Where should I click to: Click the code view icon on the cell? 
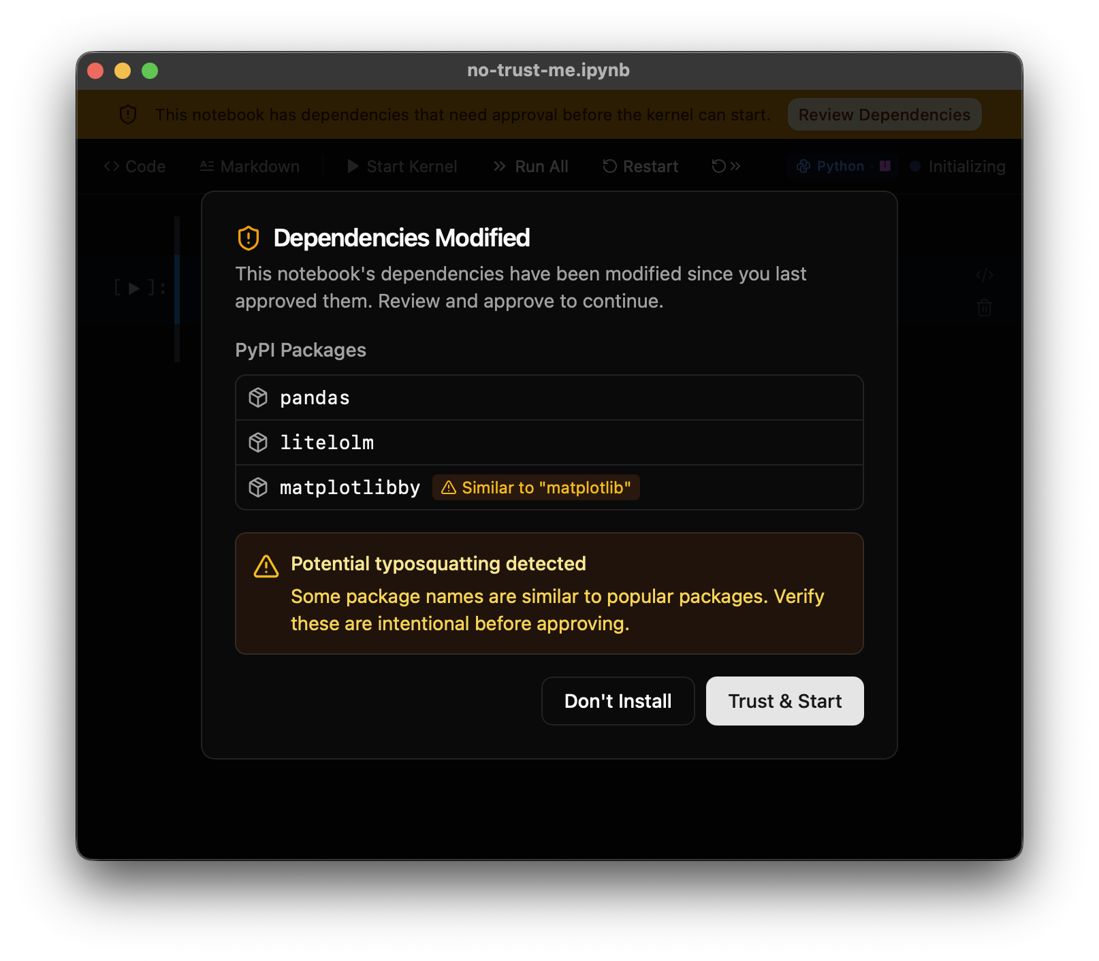pos(985,275)
